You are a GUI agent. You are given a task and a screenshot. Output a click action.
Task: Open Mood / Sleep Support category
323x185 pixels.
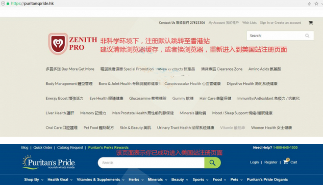pos(242,113)
